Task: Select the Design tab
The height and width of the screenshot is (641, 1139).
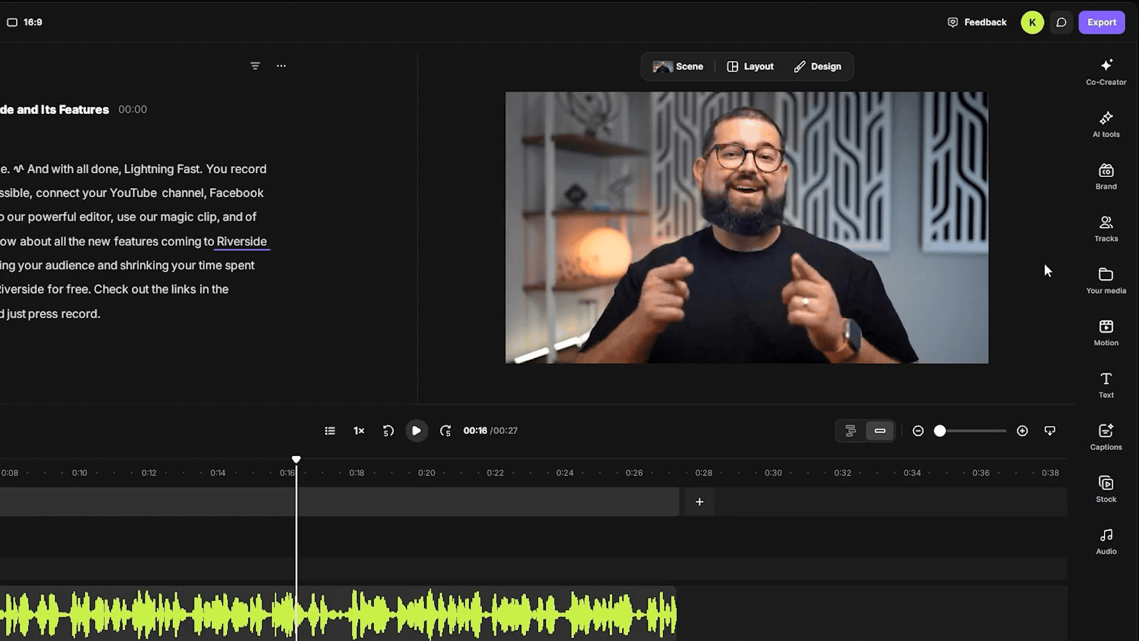Action: point(818,66)
